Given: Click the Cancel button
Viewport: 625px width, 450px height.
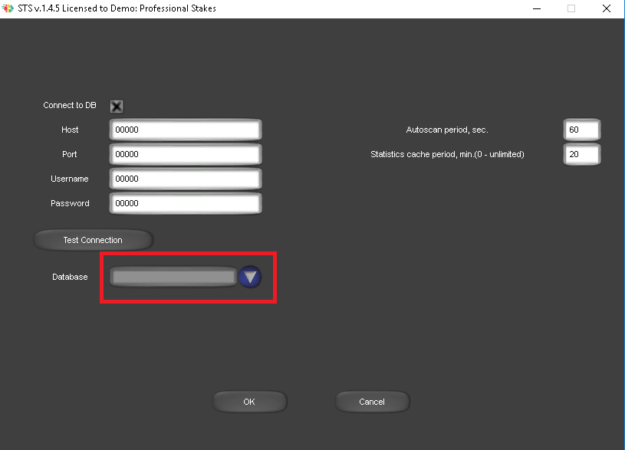Looking at the screenshot, I should (x=372, y=402).
